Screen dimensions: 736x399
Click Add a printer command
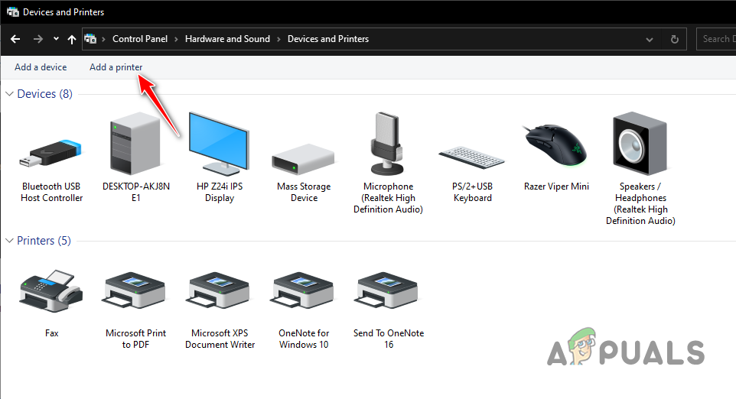click(x=116, y=67)
